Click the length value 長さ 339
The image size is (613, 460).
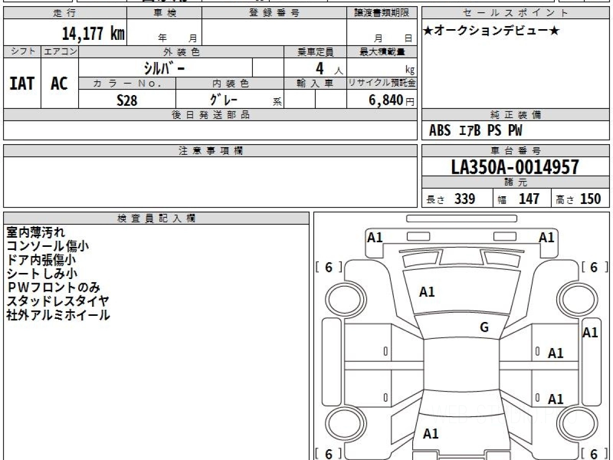451,199
